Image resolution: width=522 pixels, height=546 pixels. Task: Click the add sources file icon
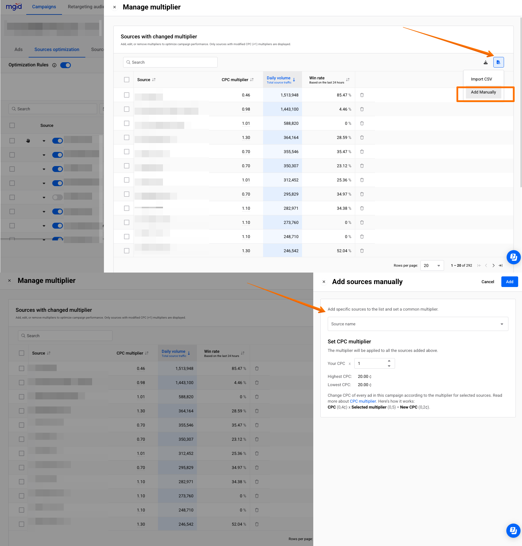click(498, 62)
